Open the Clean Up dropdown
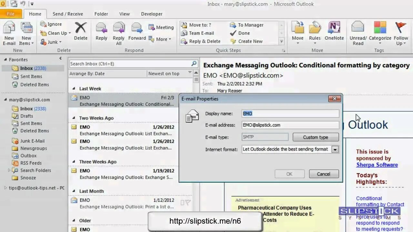The height and width of the screenshot is (232, 413). point(55,33)
